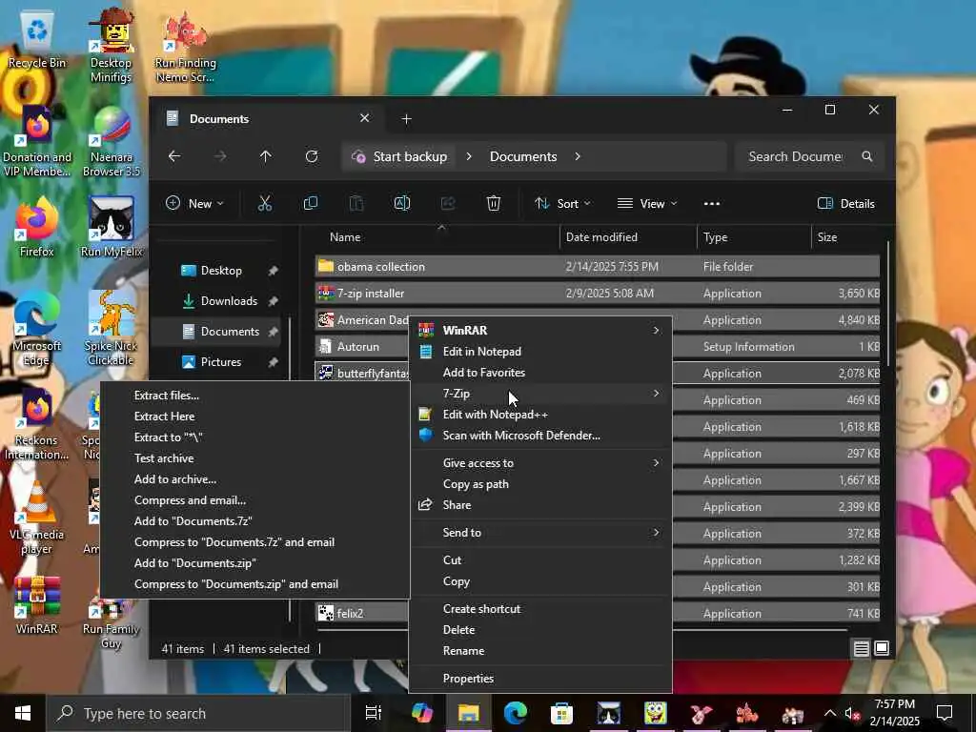This screenshot has height=732, width=976.
Task: Expand breadcrumb arrow after Start backup
Action: [x=469, y=156]
